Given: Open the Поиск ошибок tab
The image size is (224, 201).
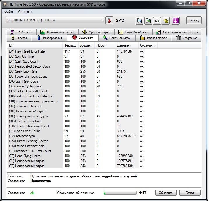Looking at the screenshot, I should [x=117, y=38].
